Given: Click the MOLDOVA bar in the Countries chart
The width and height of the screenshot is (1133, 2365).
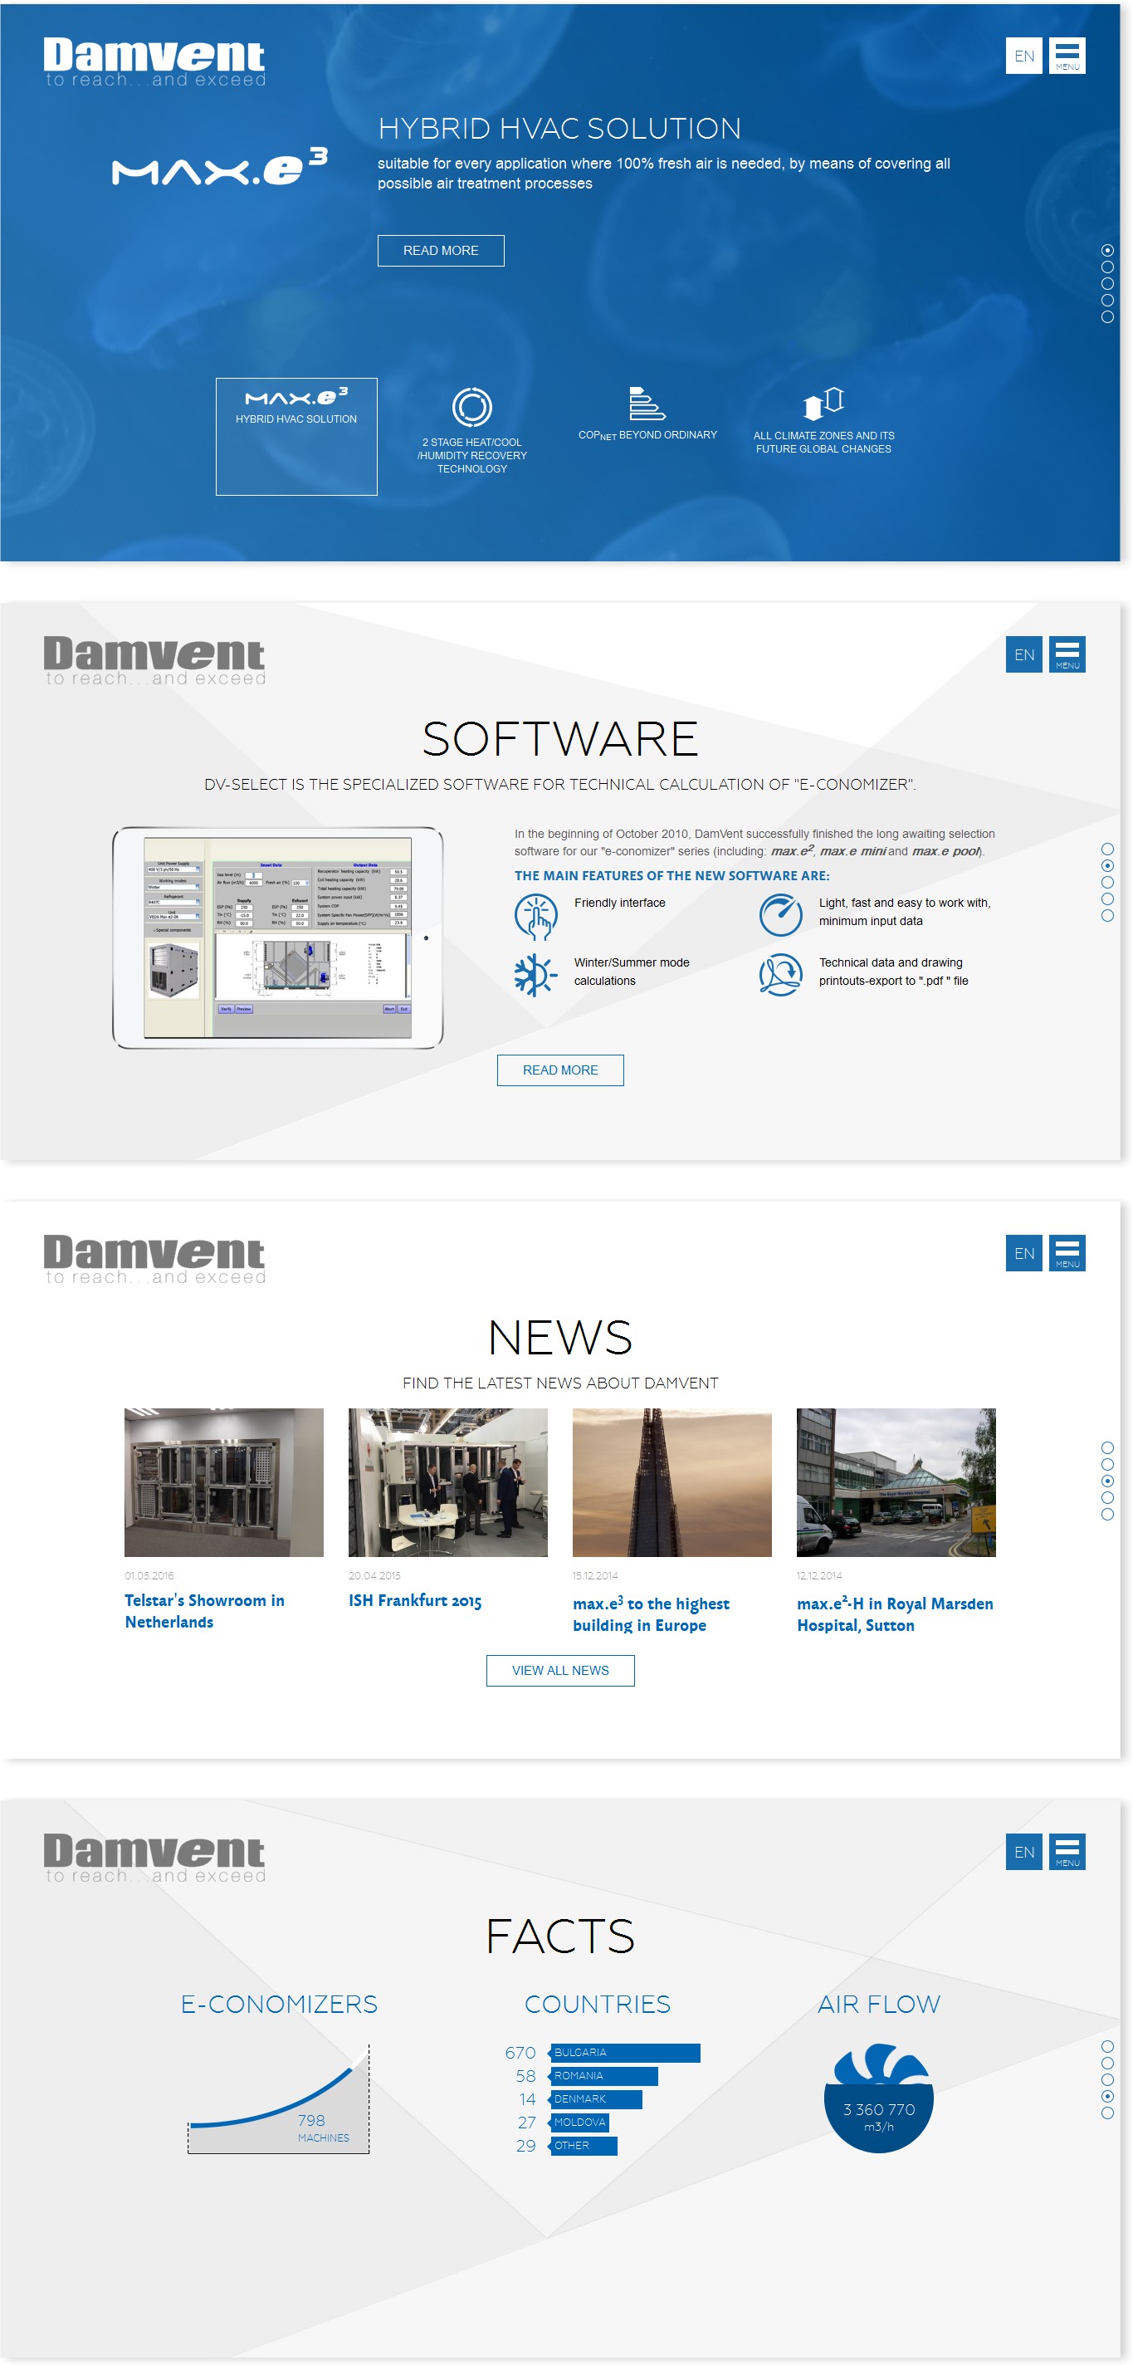Looking at the screenshot, I should (x=579, y=2123).
